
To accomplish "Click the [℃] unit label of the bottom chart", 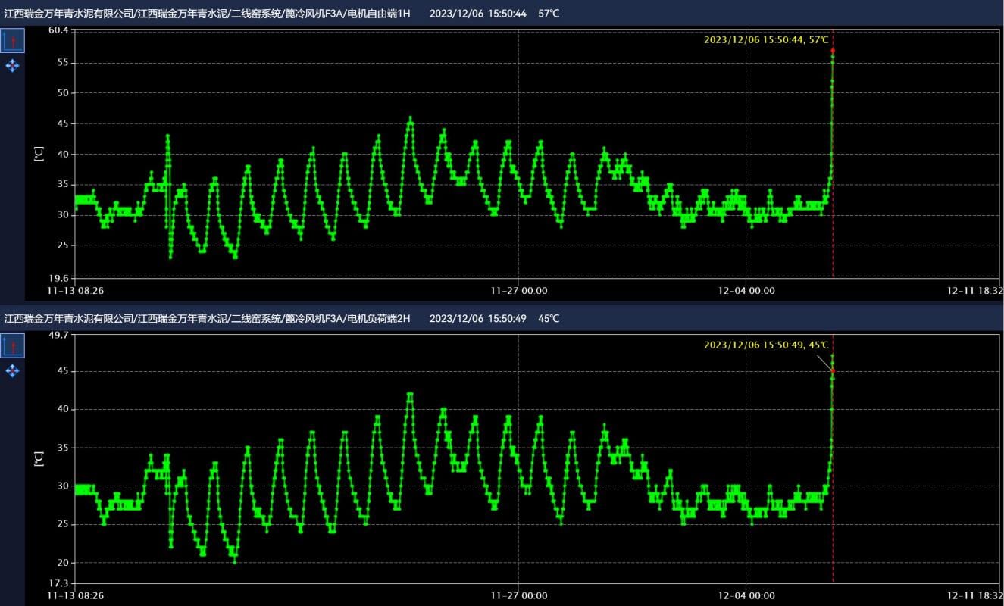I will point(39,458).
